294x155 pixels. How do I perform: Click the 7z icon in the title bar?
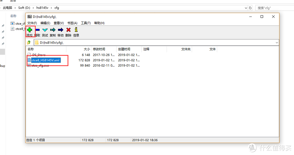30,17
